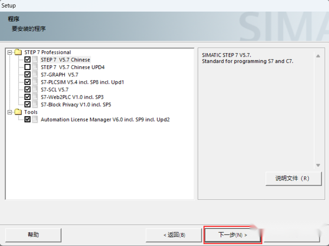Click the package icon beside Automation License Manager
Screen dimensions: 329x246
[35, 119]
